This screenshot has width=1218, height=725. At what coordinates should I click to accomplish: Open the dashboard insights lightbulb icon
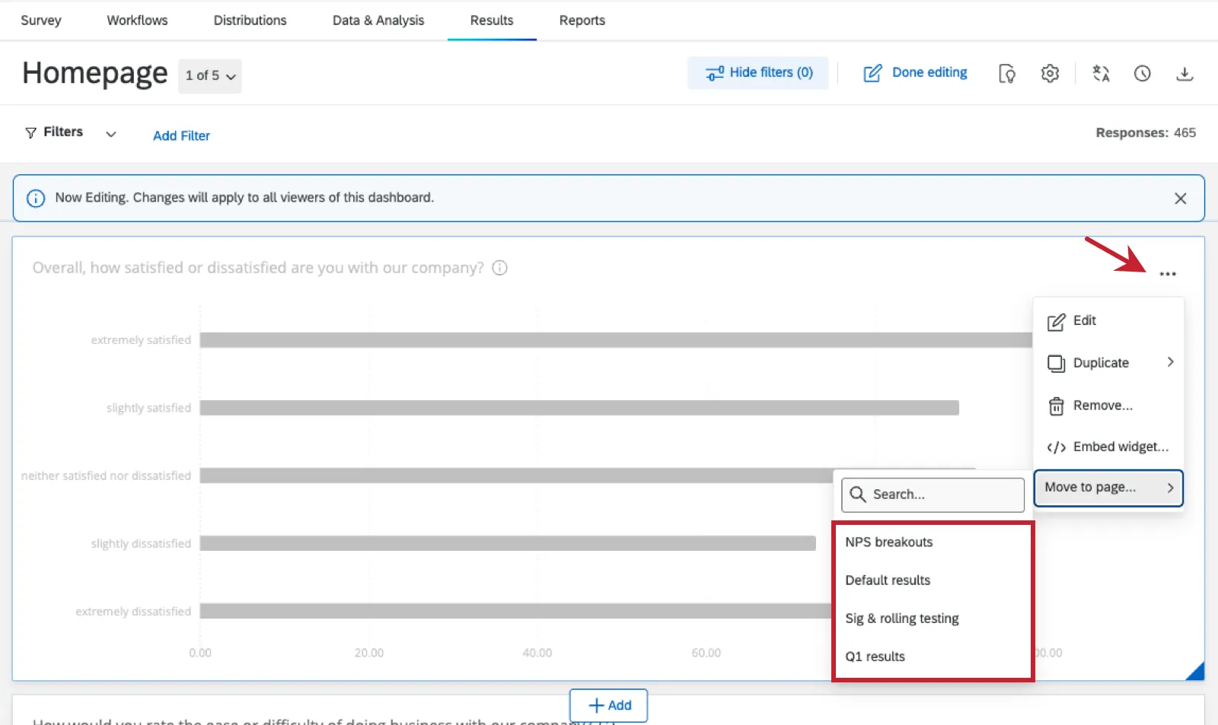point(1007,74)
